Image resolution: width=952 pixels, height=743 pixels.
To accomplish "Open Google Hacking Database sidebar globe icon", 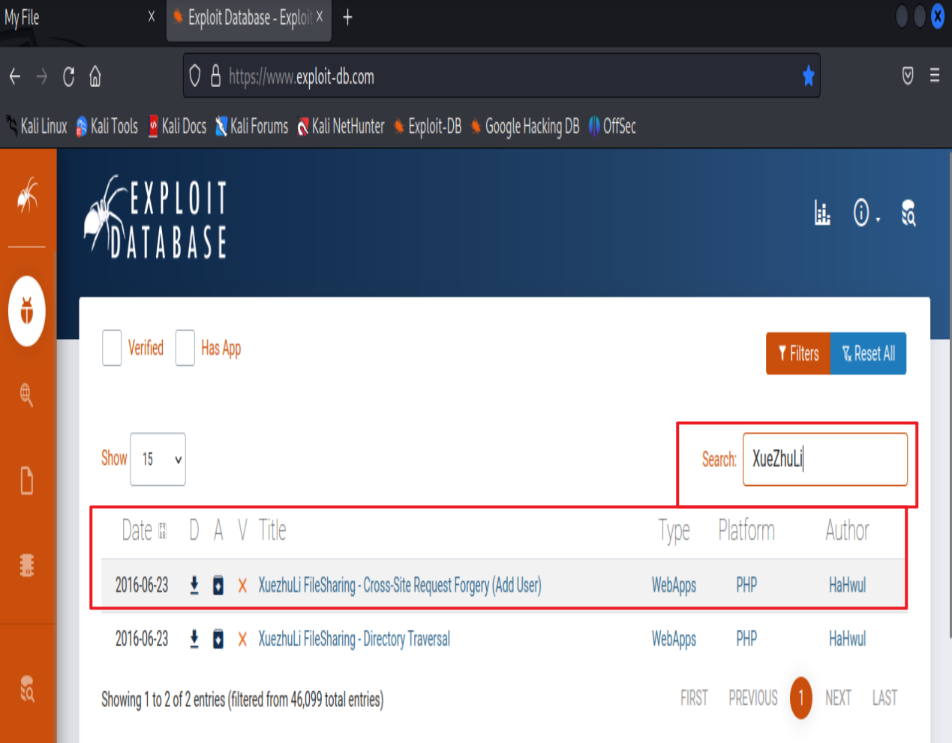I will tap(27, 394).
